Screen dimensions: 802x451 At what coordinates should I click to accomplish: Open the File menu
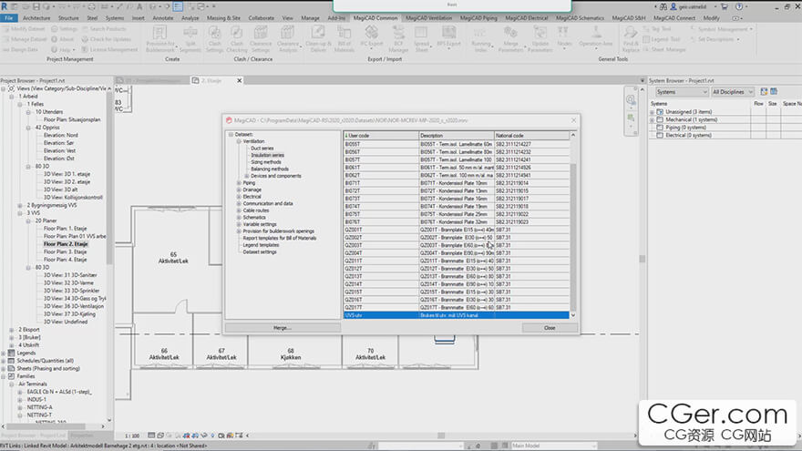click(x=9, y=18)
